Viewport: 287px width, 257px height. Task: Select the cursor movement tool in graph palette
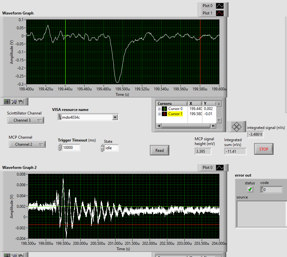point(7,102)
